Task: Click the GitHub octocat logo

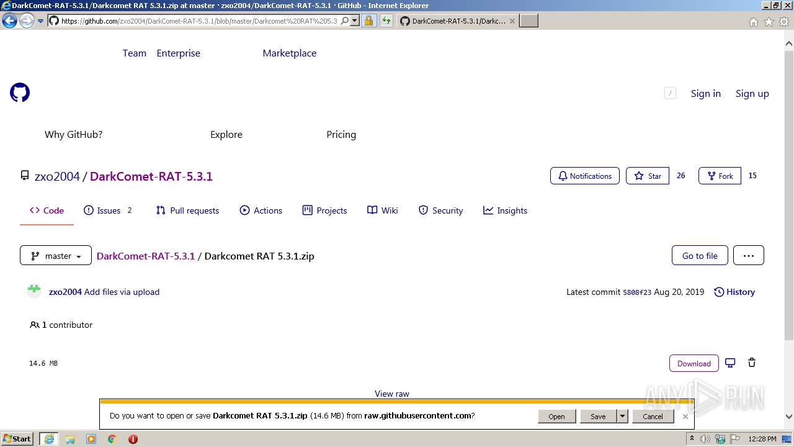Action: 20,93
